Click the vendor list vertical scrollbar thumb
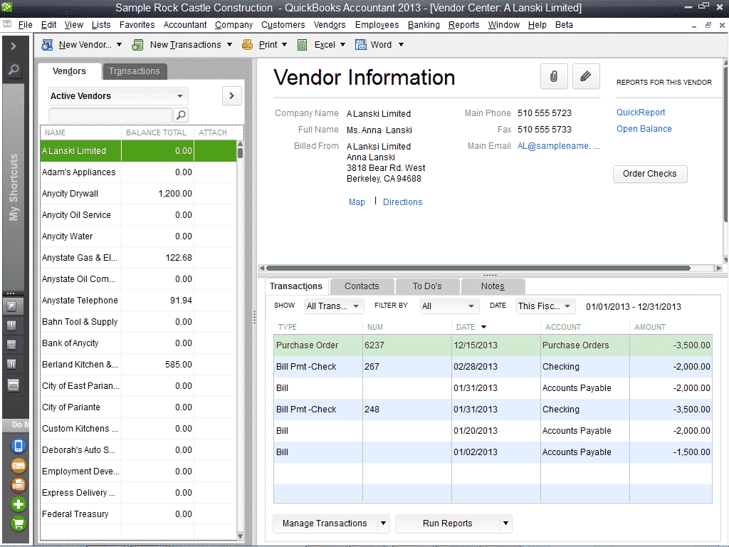 [240, 152]
